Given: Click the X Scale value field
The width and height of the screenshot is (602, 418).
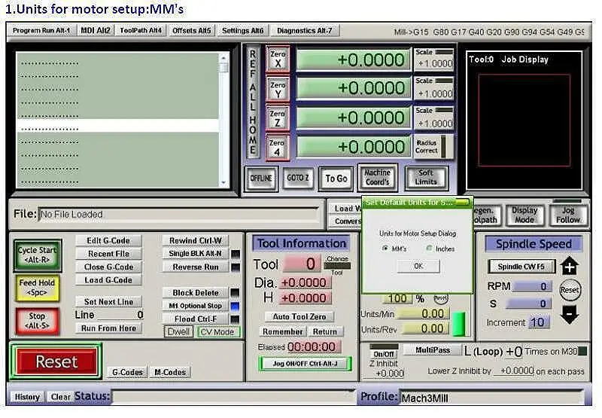Looking at the screenshot, I should pos(434,63).
